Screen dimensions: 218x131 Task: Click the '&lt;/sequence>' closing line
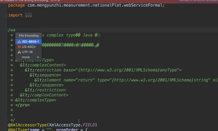(x=46, y=85)
